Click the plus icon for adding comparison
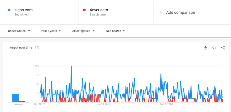231x112 pixels. [x=161, y=12]
